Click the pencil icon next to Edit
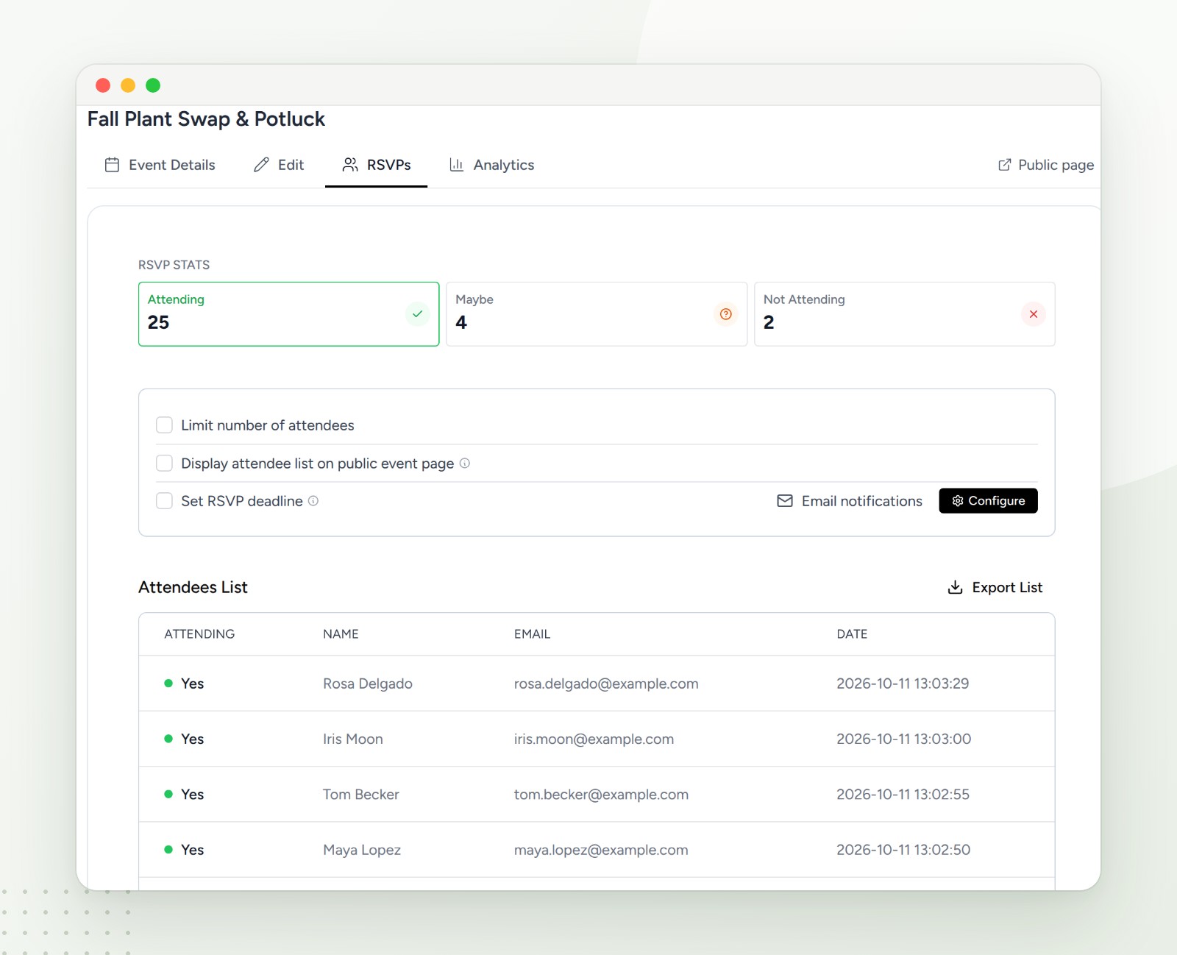The height and width of the screenshot is (955, 1177). click(x=261, y=165)
